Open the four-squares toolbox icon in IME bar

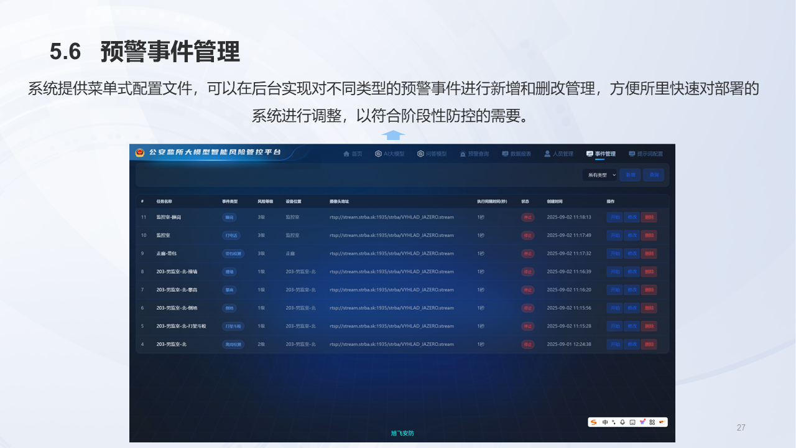click(652, 422)
